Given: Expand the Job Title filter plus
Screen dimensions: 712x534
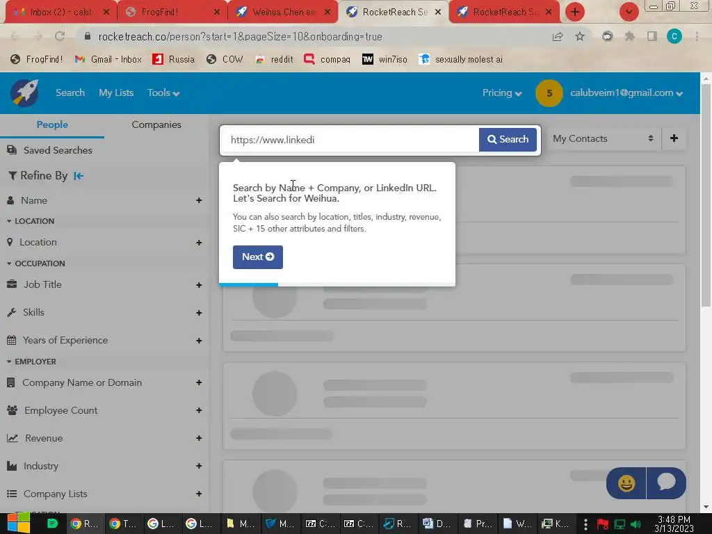Looking at the screenshot, I should point(199,284).
